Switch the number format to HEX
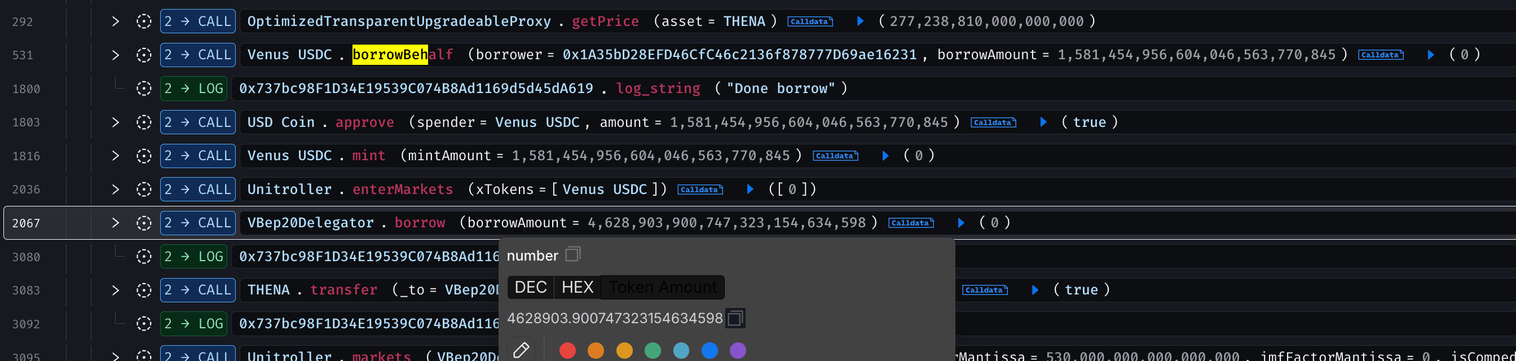 coord(578,287)
